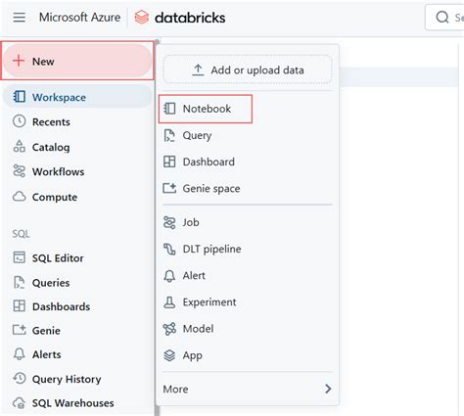The width and height of the screenshot is (464, 416).
Task: Click the New button label
Action: pyautogui.click(x=43, y=62)
